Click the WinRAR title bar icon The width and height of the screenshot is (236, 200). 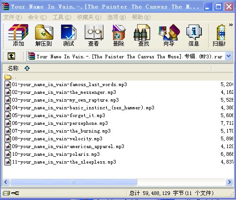5,6
